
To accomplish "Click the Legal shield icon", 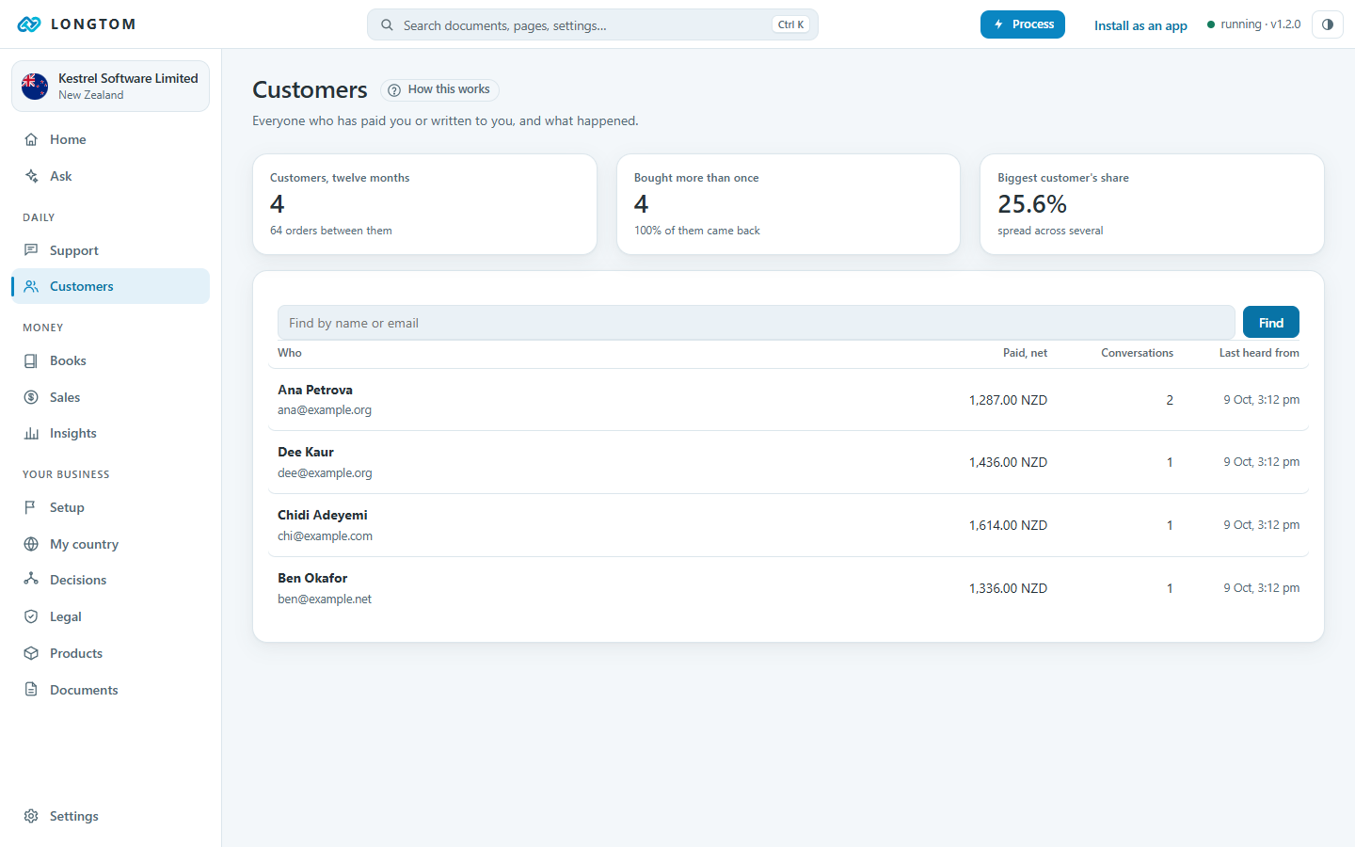I will 31,616.
